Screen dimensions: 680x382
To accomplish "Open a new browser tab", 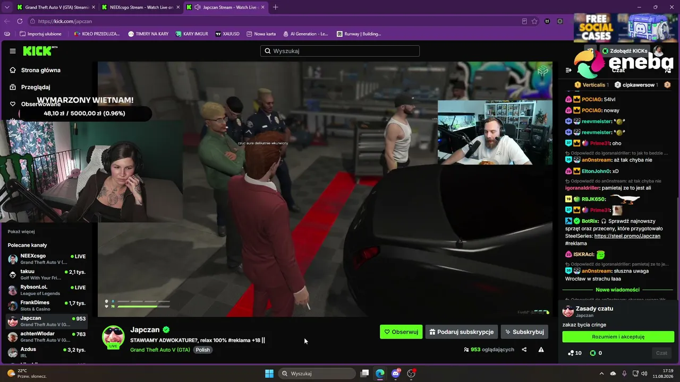I will point(275,7).
